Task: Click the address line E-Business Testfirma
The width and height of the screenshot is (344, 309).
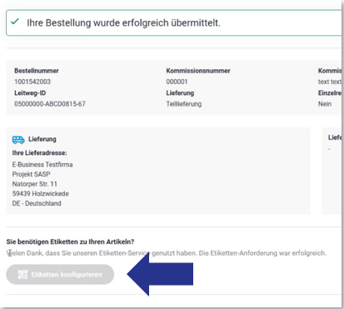Action: (42, 165)
